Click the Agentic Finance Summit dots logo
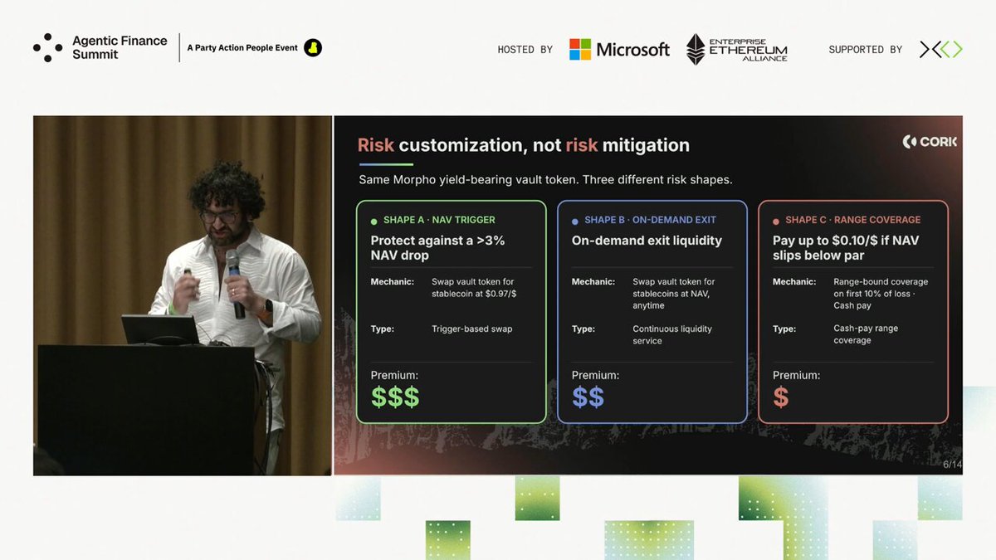The image size is (996, 560). [x=47, y=47]
